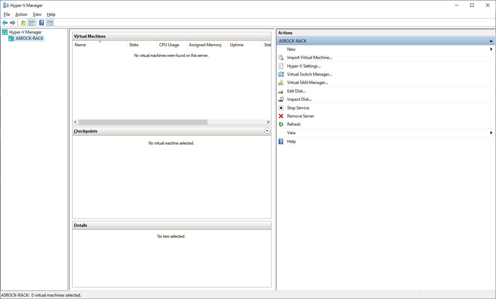Screen dimensions: 496x299
Task: Click Remove Server action
Action: click(x=301, y=116)
